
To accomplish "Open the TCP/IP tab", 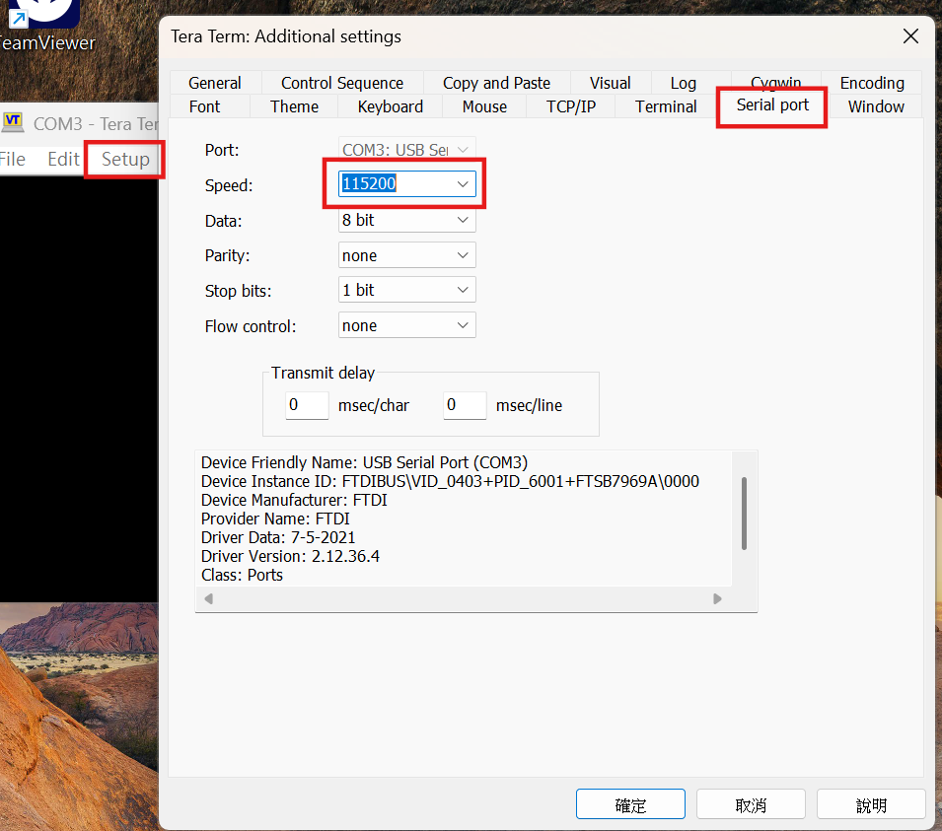I will pos(571,106).
